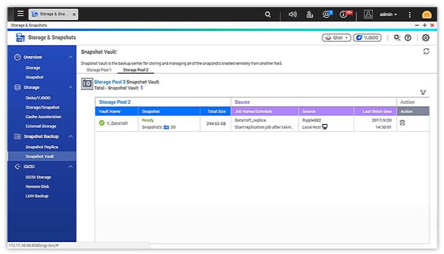Close the Storage & Snapshots taskbar tab

[x=74, y=14]
